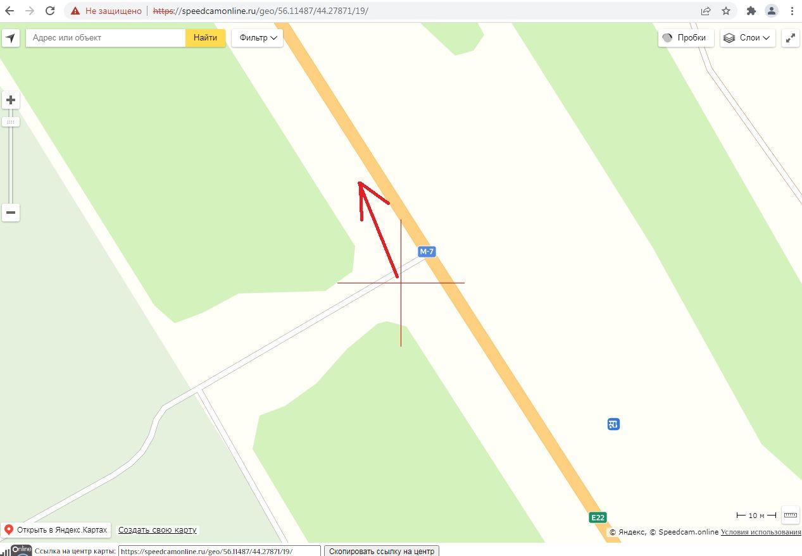802x556 pixels.
Task: Click the blue bus stop icon
Action: pyautogui.click(x=613, y=424)
